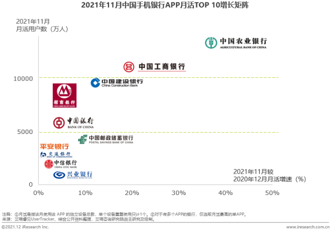Click the 40% x-axis tick label
The width and height of the screenshot is (332, 231).
tap(225, 193)
